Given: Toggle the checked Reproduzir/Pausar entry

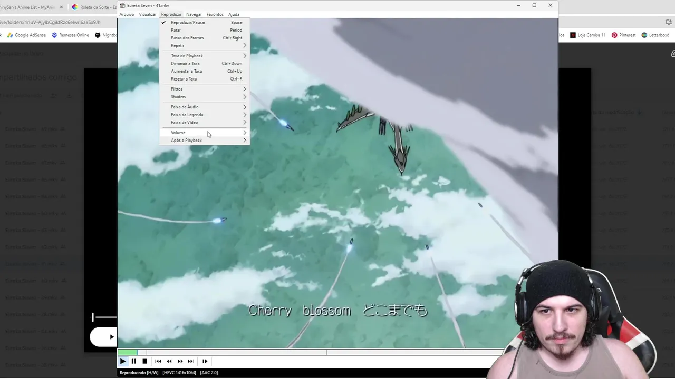Looking at the screenshot, I should point(205,23).
